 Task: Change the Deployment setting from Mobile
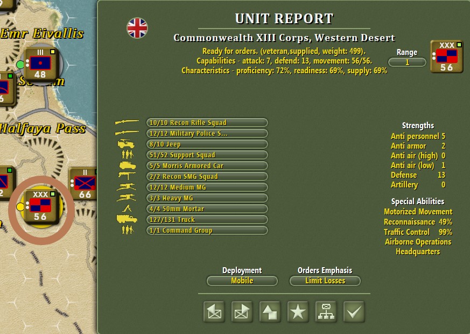pos(242,281)
